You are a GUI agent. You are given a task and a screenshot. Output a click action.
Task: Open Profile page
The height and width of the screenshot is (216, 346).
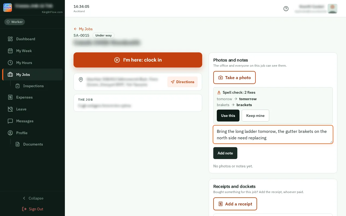click(x=32, y=133)
